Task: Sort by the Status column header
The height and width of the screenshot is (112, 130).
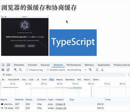Action: pyautogui.click(x=30, y=100)
